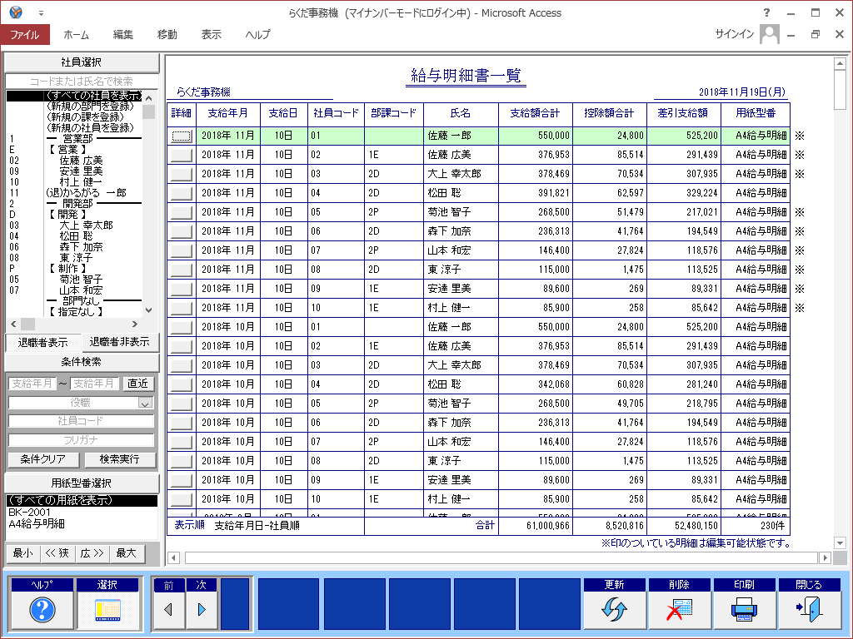This screenshot has height=639, width=853.
Task: Click the 更新 refresh arrows icon
Action: pos(614,610)
